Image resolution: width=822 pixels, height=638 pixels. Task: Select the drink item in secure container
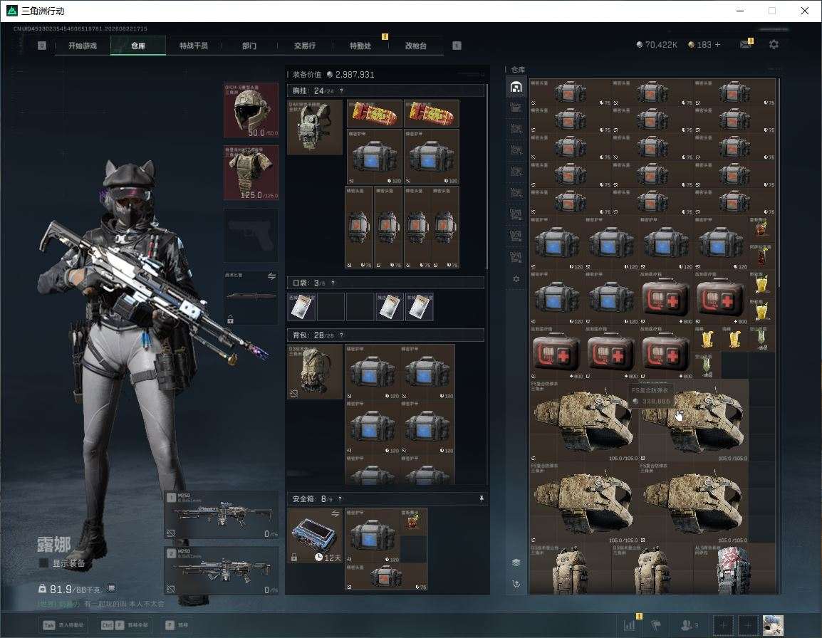click(413, 522)
